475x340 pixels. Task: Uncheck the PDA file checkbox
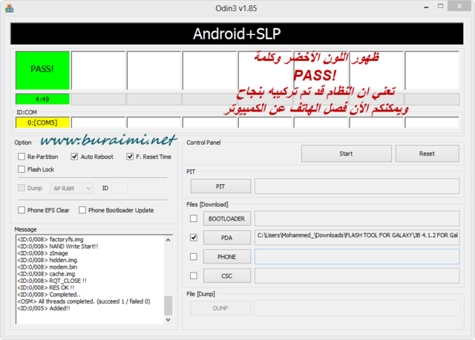coord(194,238)
